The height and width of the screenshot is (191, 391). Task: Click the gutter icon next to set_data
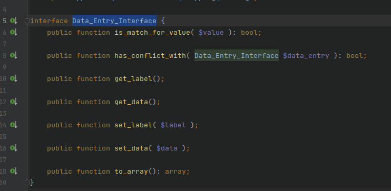pos(14,148)
